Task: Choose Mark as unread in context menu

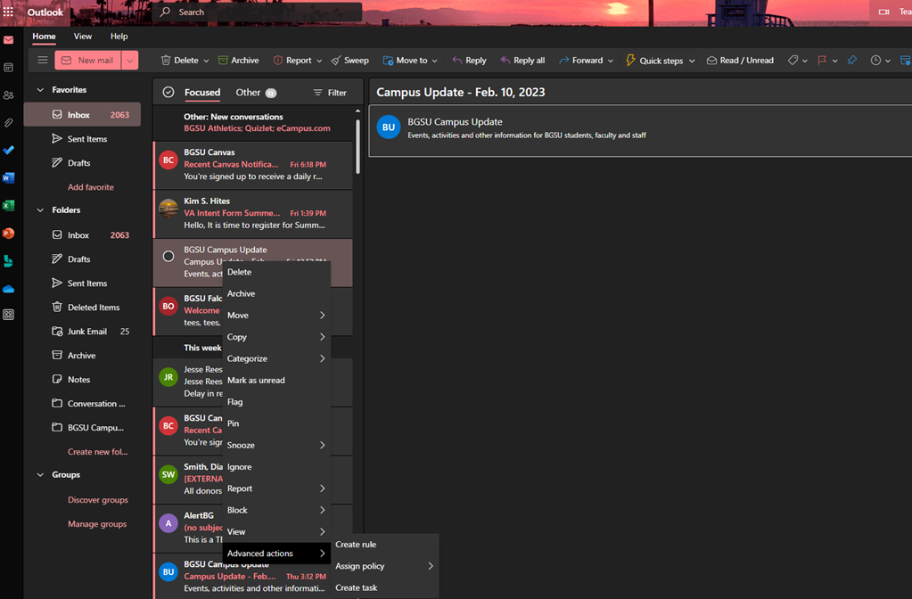Action: (276, 381)
